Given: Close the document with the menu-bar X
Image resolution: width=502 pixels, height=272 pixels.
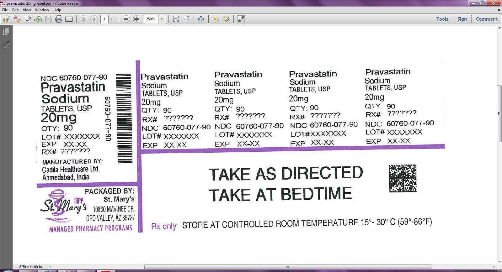Looking at the screenshot, I should point(499,10).
